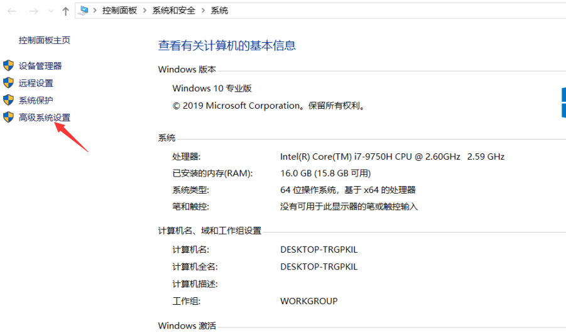
Task: Click RAM value 16.0 GB (15.8 GB 可用)
Action: click(325, 173)
